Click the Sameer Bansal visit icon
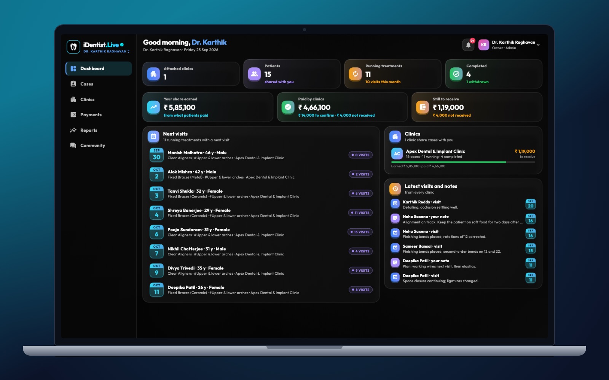The image size is (609, 380). click(x=395, y=249)
